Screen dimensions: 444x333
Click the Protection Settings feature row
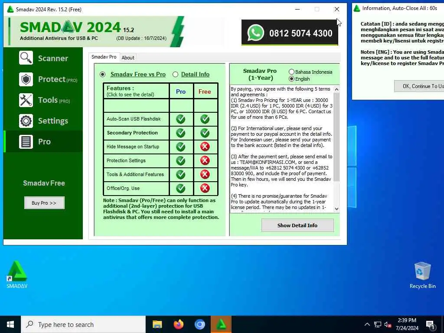[136, 160]
